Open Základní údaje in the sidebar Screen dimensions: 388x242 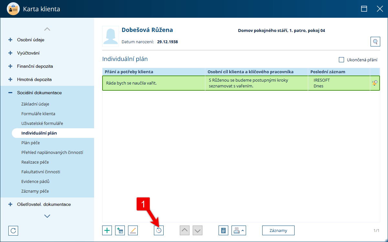pos(35,104)
